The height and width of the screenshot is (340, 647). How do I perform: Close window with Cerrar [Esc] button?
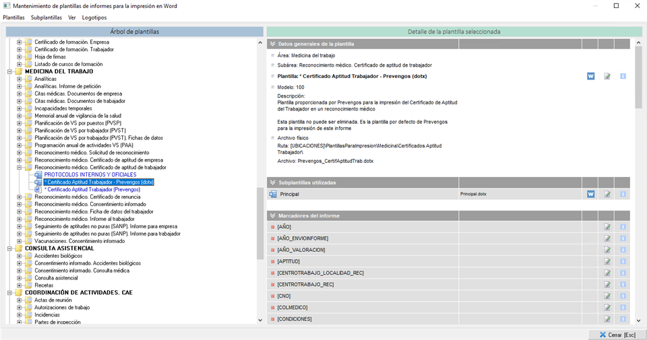click(x=617, y=335)
